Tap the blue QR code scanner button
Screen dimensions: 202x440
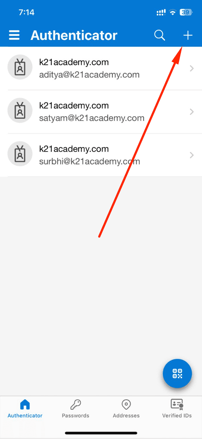177,373
